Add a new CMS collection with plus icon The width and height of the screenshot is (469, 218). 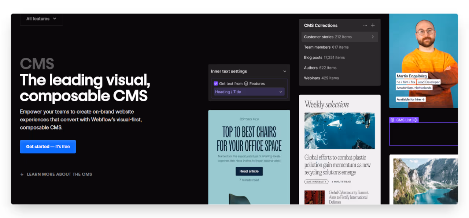point(373,26)
